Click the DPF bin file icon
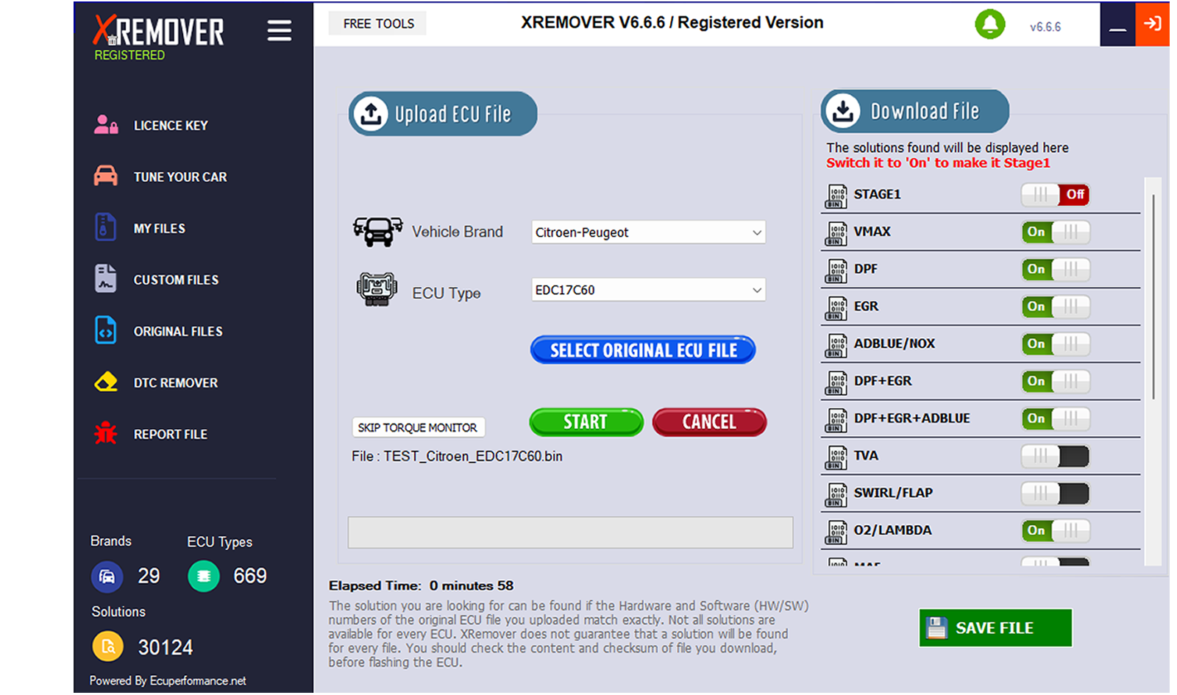The image size is (1177, 695). coord(836,271)
